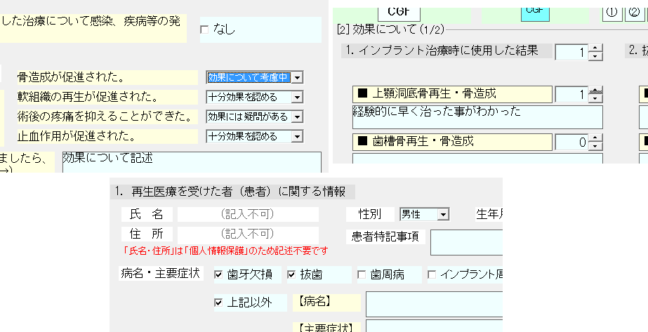Decrease the インプラント治療時に使用した結果 spinner value
Viewport: 648px width, 332px height.
point(596,56)
